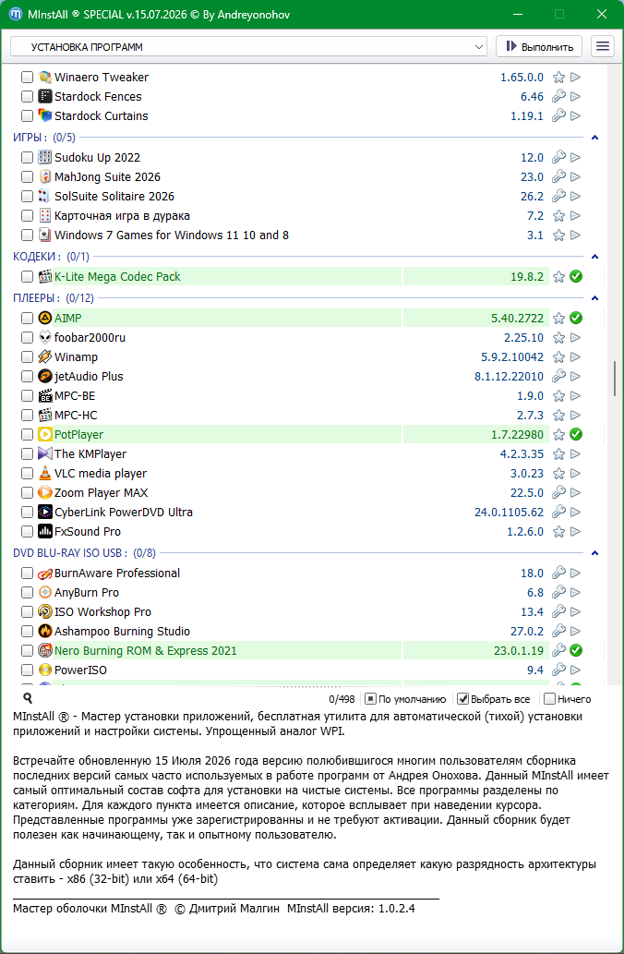Click the green checkmark for Nero Burning ROM
This screenshot has width=624, height=954.
pos(575,650)
